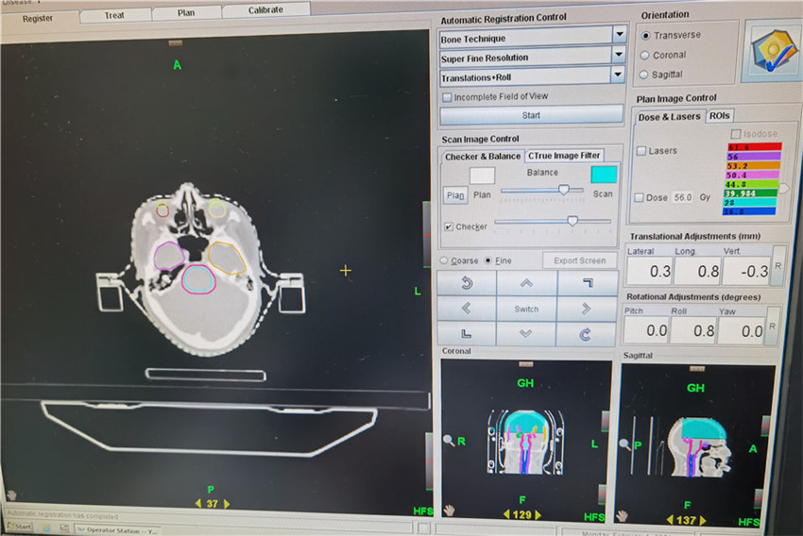Select the Transverse orientation radio button
This screenshot has height=536, width=803.
(x=646, y=36)
